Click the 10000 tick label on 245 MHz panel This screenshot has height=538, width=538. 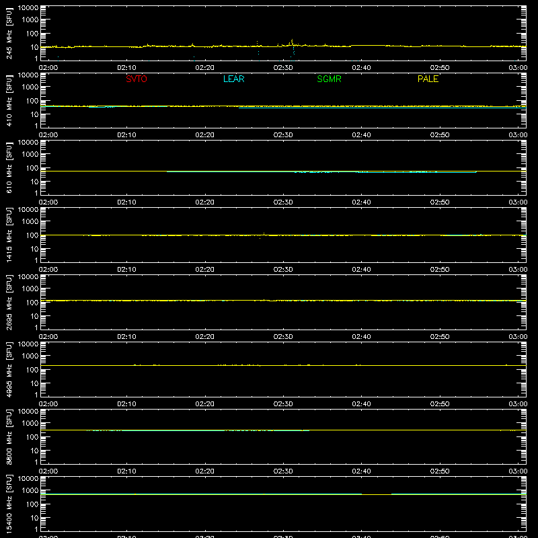pos(28,7)
